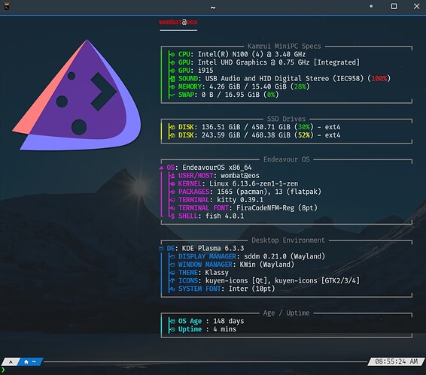This screenshot has height=375, width=426.
Task: Click the KDE Plasma 6.3.3 text
Action: (x=213, y=249)
